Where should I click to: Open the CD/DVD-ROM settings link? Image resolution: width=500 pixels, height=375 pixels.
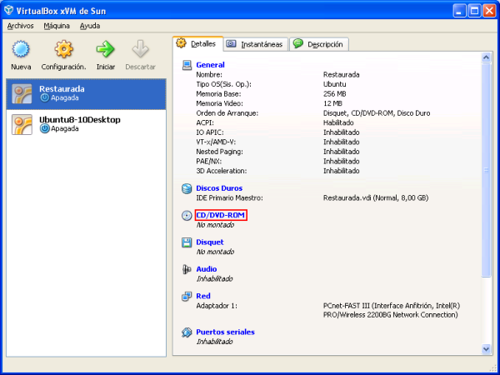click(221, 216)
